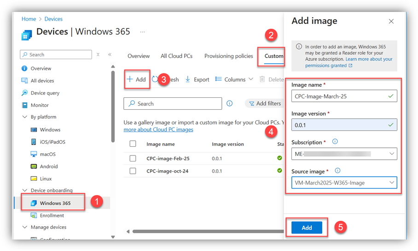Click the Enrollment icon in sidebar

[34, 215]
